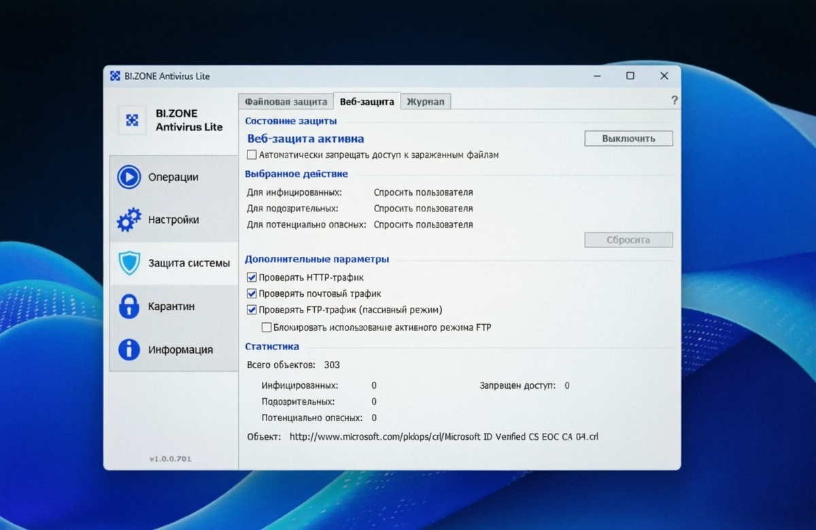Maximize the BI.ZONE Antivirus Lite window
This screenshot has height=530, width=816.
[630, 76]
